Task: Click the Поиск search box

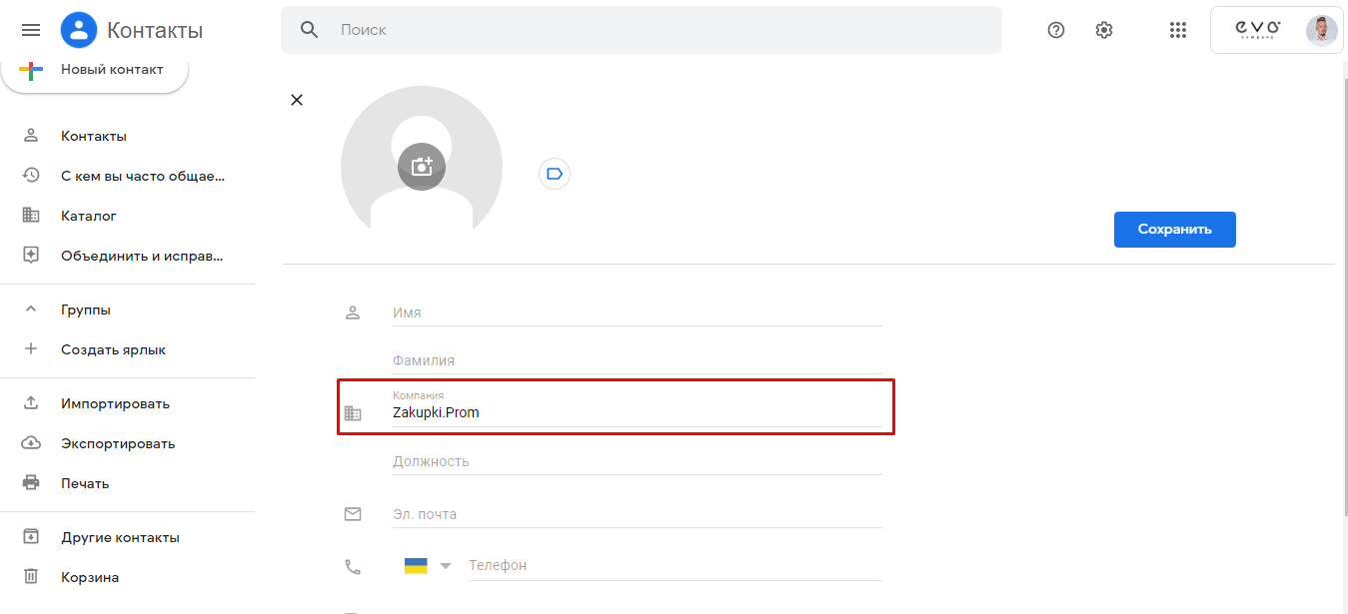Action: click(660, 30)
